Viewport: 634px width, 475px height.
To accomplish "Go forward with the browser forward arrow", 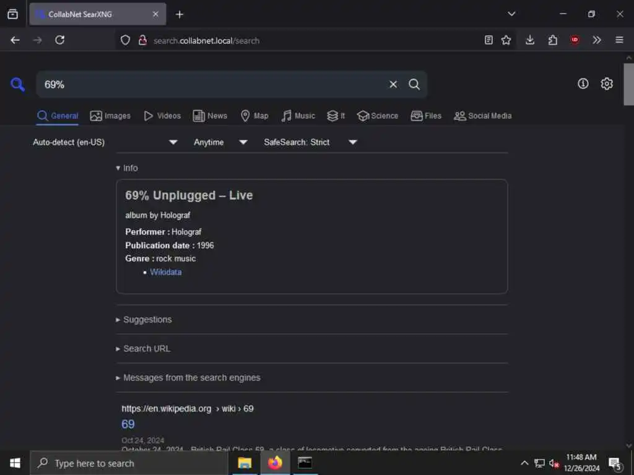I will (38, 40).
